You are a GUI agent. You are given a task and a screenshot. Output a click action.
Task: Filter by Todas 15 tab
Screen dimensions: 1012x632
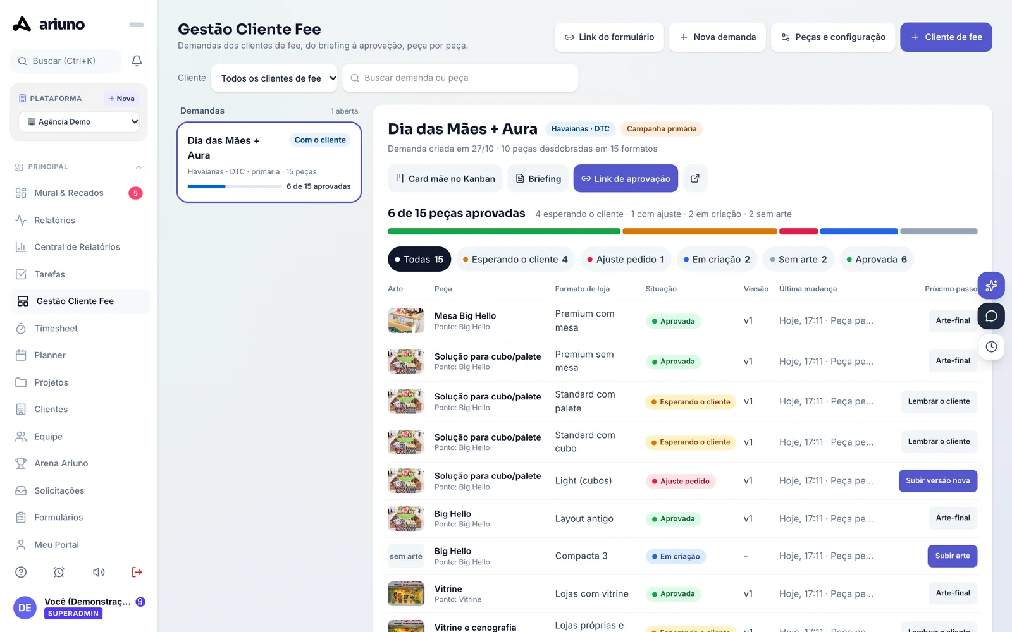point(419,259)
